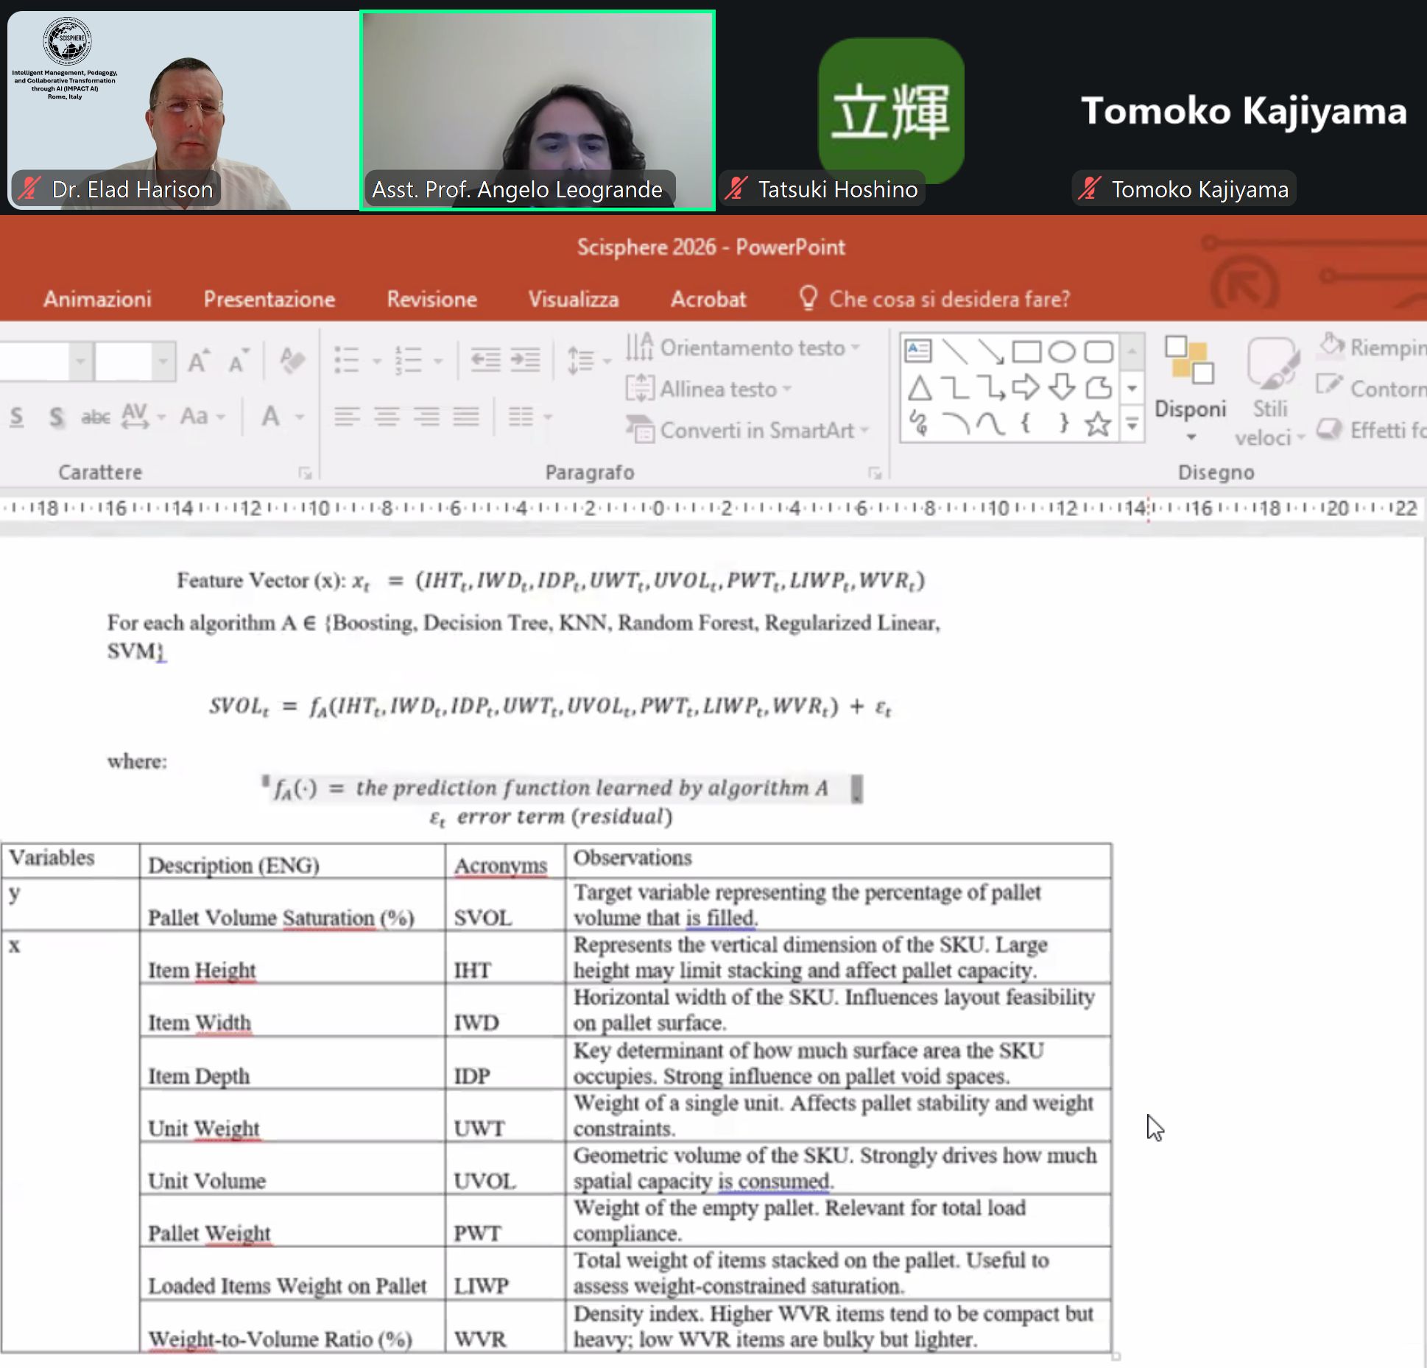Switch to the Animazioni tab
The height and width of the screenshot is (1368, 1427).
point(97,299)
